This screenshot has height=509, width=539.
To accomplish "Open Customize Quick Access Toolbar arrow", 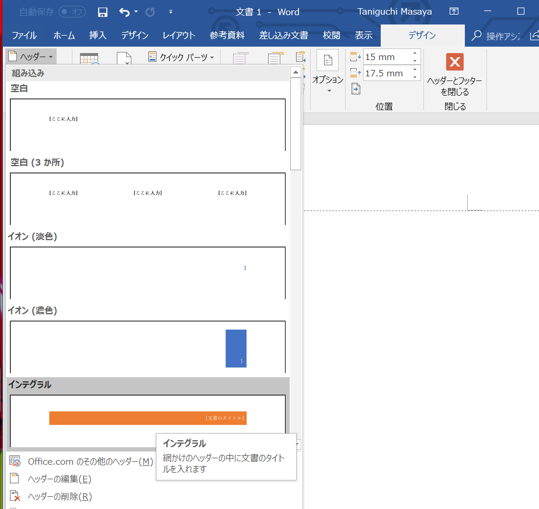I will pos(171,12).
